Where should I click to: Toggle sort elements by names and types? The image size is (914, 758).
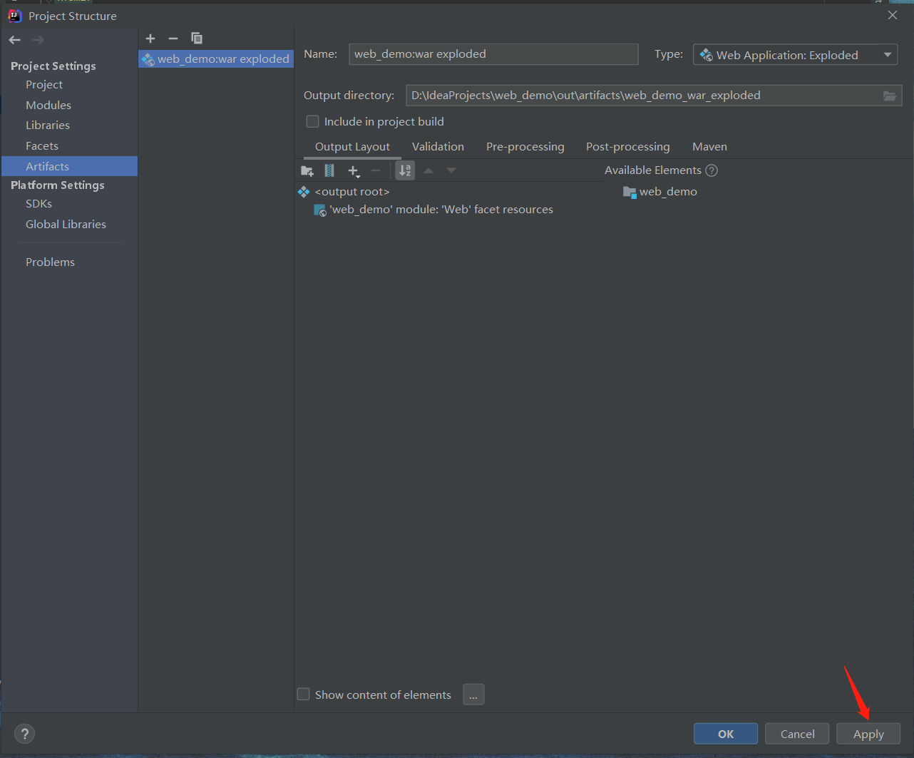[405, 170]
